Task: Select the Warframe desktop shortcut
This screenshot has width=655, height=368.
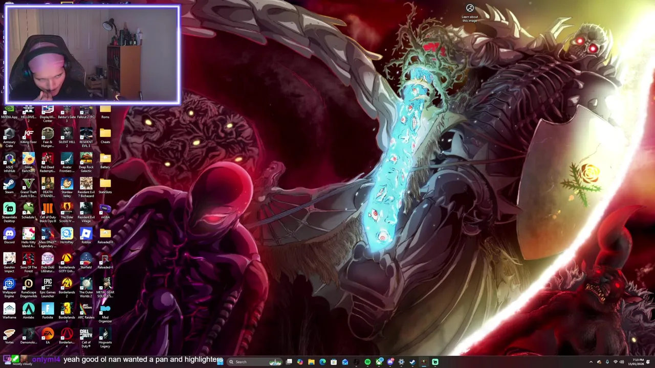Action: [x=9, y=311]
